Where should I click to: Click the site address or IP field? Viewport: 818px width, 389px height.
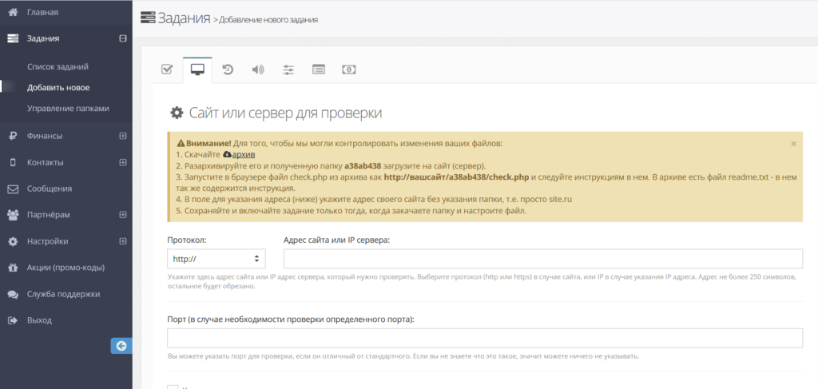pos(542,259)
